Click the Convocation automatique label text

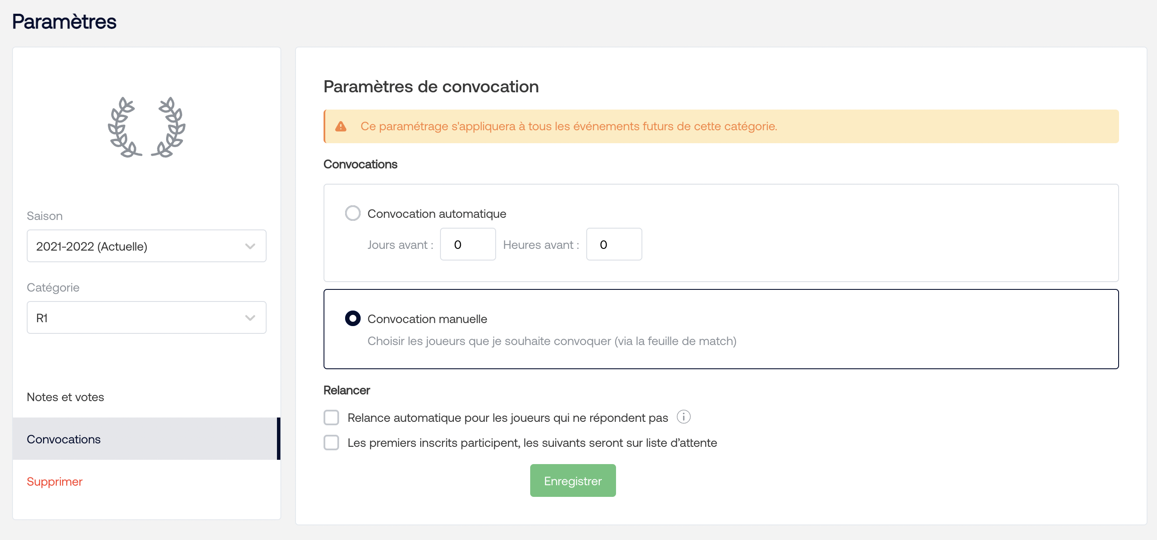pos(437,213)
